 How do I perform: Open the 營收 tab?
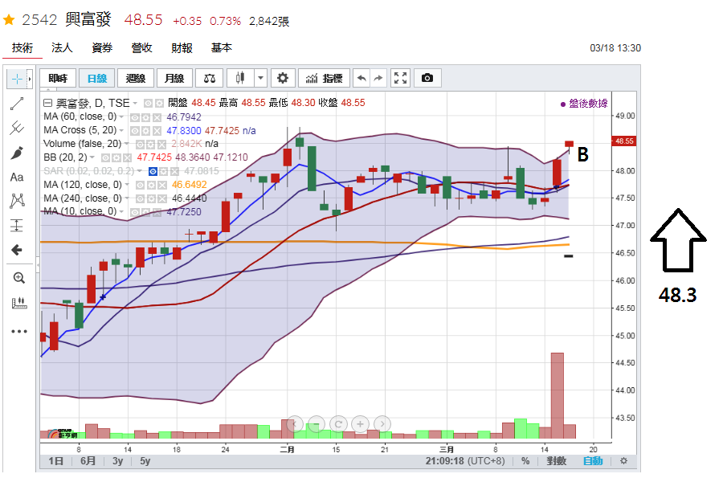pos(141,48)
